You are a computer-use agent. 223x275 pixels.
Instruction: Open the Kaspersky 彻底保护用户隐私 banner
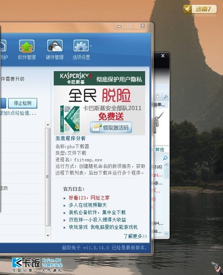[99, 78]
